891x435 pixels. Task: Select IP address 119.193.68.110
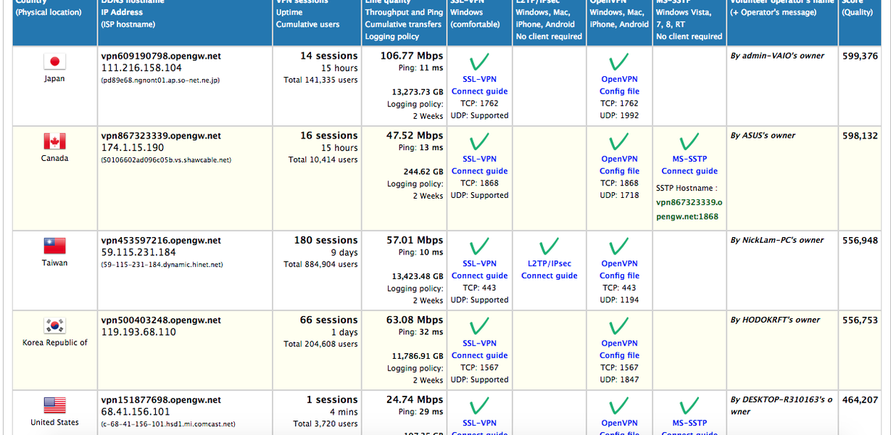[138, 332]
